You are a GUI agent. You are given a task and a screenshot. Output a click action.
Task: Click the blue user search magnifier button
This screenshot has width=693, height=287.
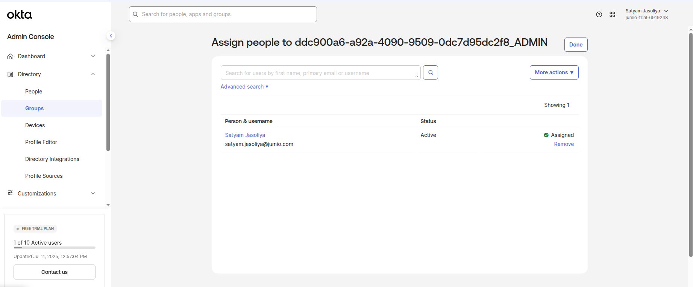point(431,72)
